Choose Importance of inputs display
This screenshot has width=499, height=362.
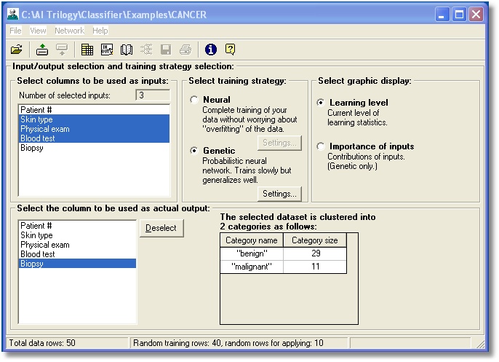(x=321, y=146)
